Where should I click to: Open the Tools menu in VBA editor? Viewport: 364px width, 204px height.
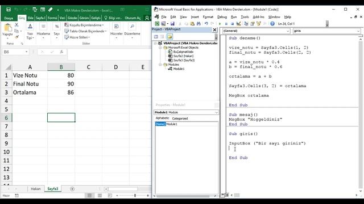point(245,17)
